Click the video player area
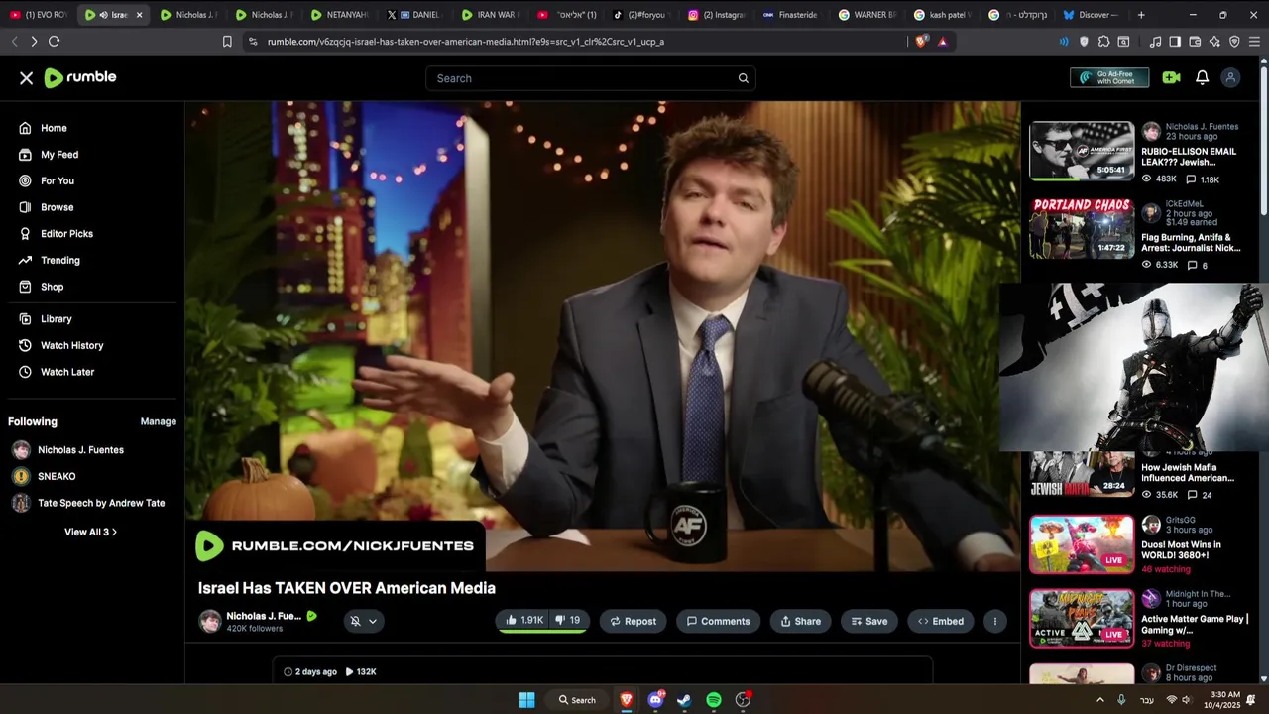Image resolution: width=1269 pixels, height=714 pixels. coord(602,336)
